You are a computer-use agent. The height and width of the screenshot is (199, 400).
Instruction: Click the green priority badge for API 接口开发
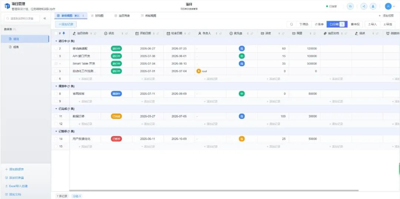coord(241,56)
